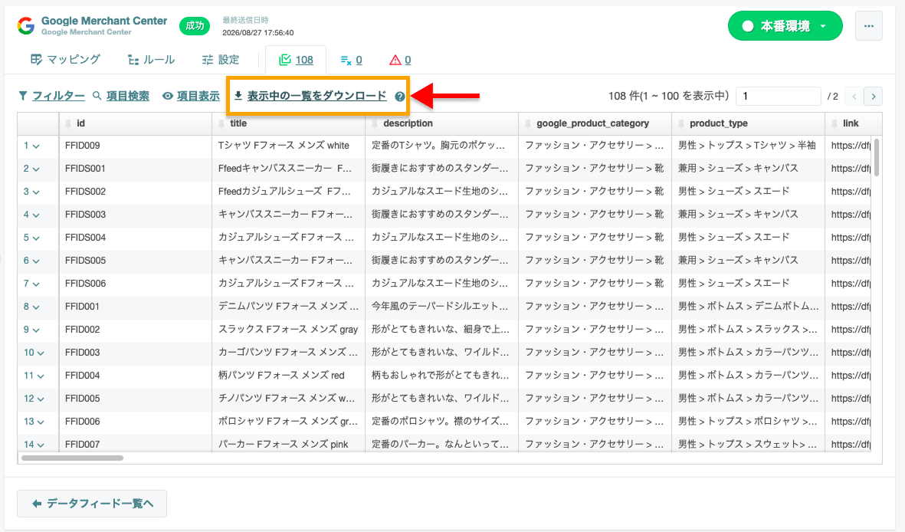Click the データフィード一覧へ button
The image size is (905, 532).
pos(93,504)
